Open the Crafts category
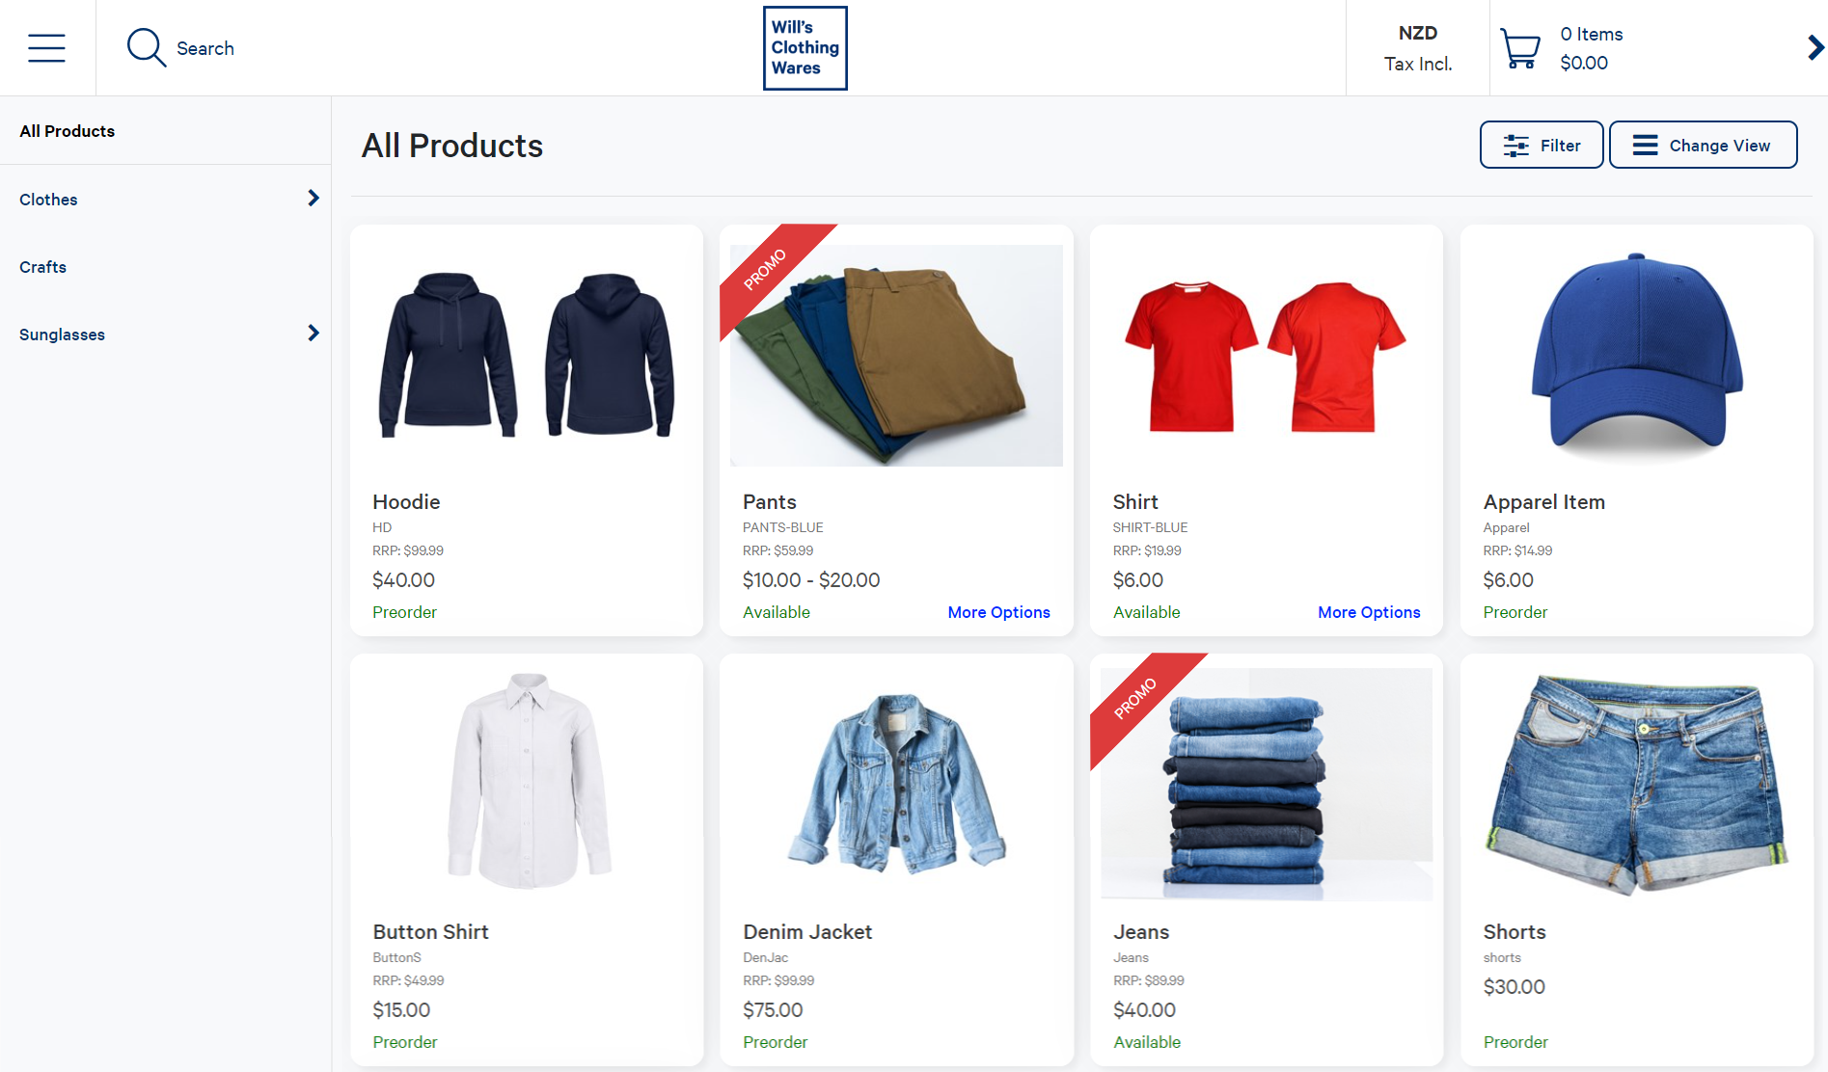This screenshot has height=1072, width=1828. (x=43, y=267)
